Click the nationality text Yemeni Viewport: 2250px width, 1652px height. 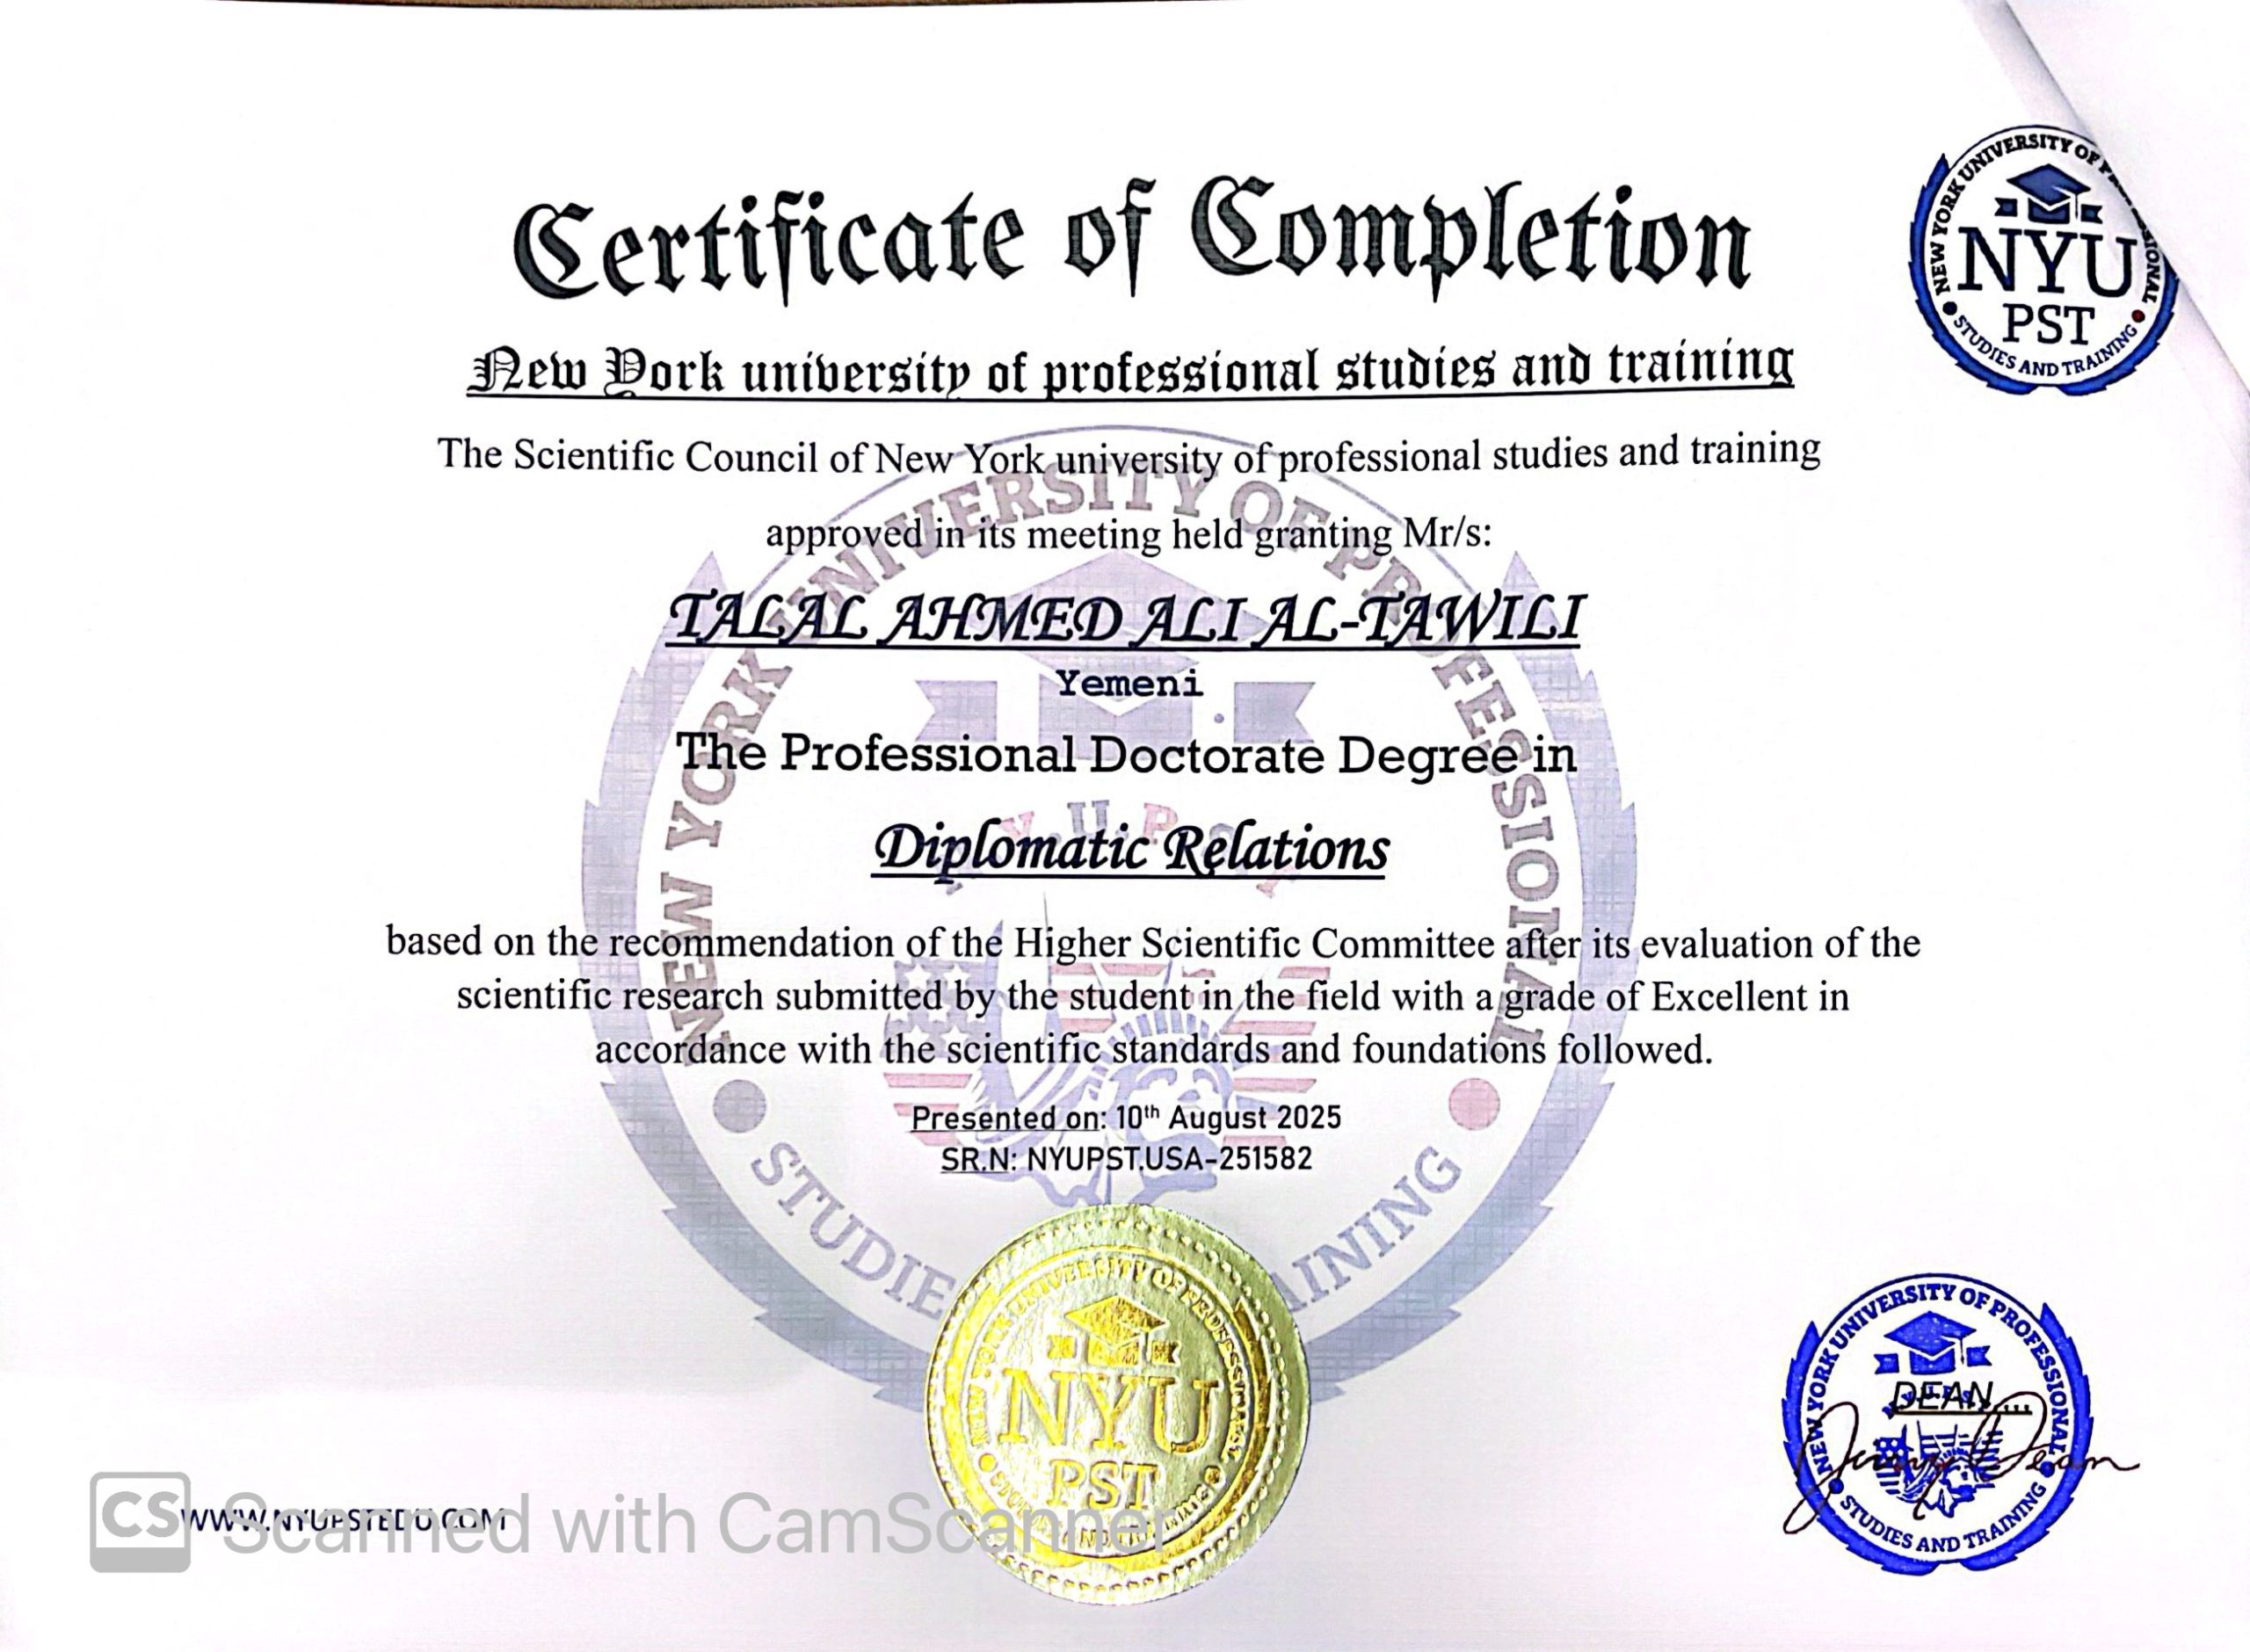click(1130, 685)
